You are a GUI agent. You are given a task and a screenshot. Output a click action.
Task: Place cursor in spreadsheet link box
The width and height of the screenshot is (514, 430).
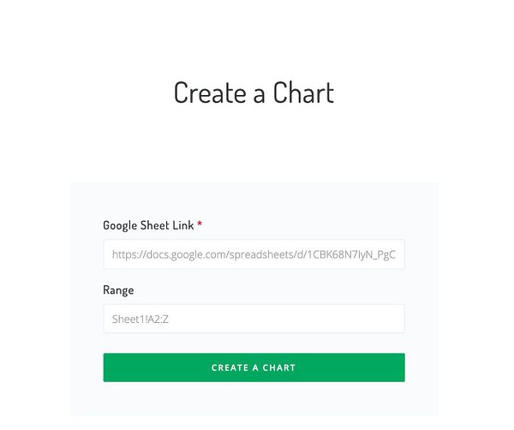(x=254, y=254)
